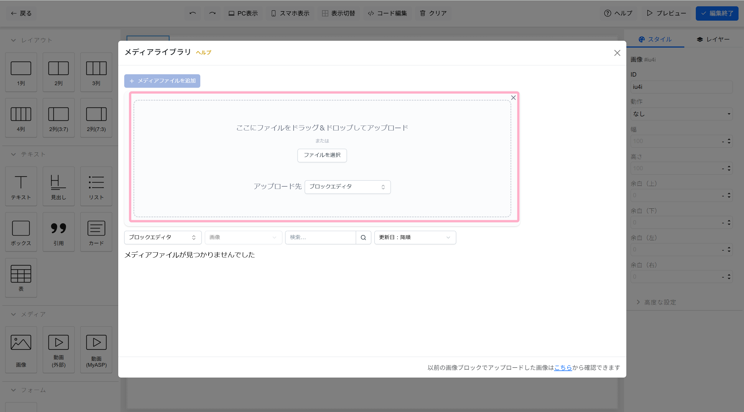This screenshot has width=744, height=412.
Task: Select the 動画(外部) video block
Action: (x=58, y=350)
